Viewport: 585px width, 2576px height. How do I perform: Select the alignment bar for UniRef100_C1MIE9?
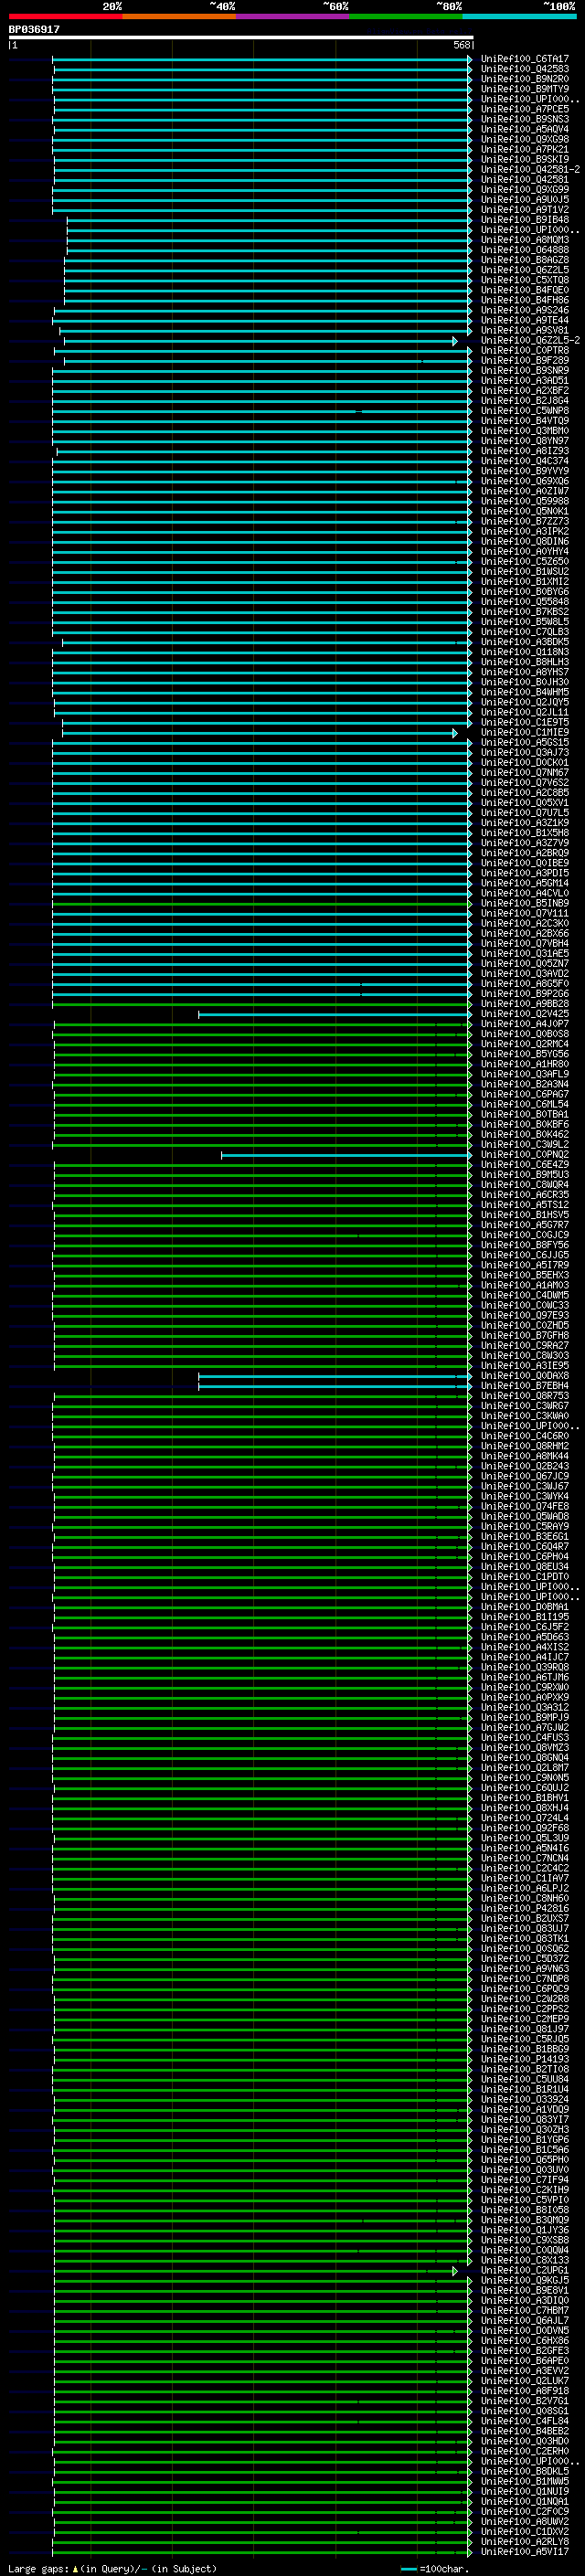(260, 733)
